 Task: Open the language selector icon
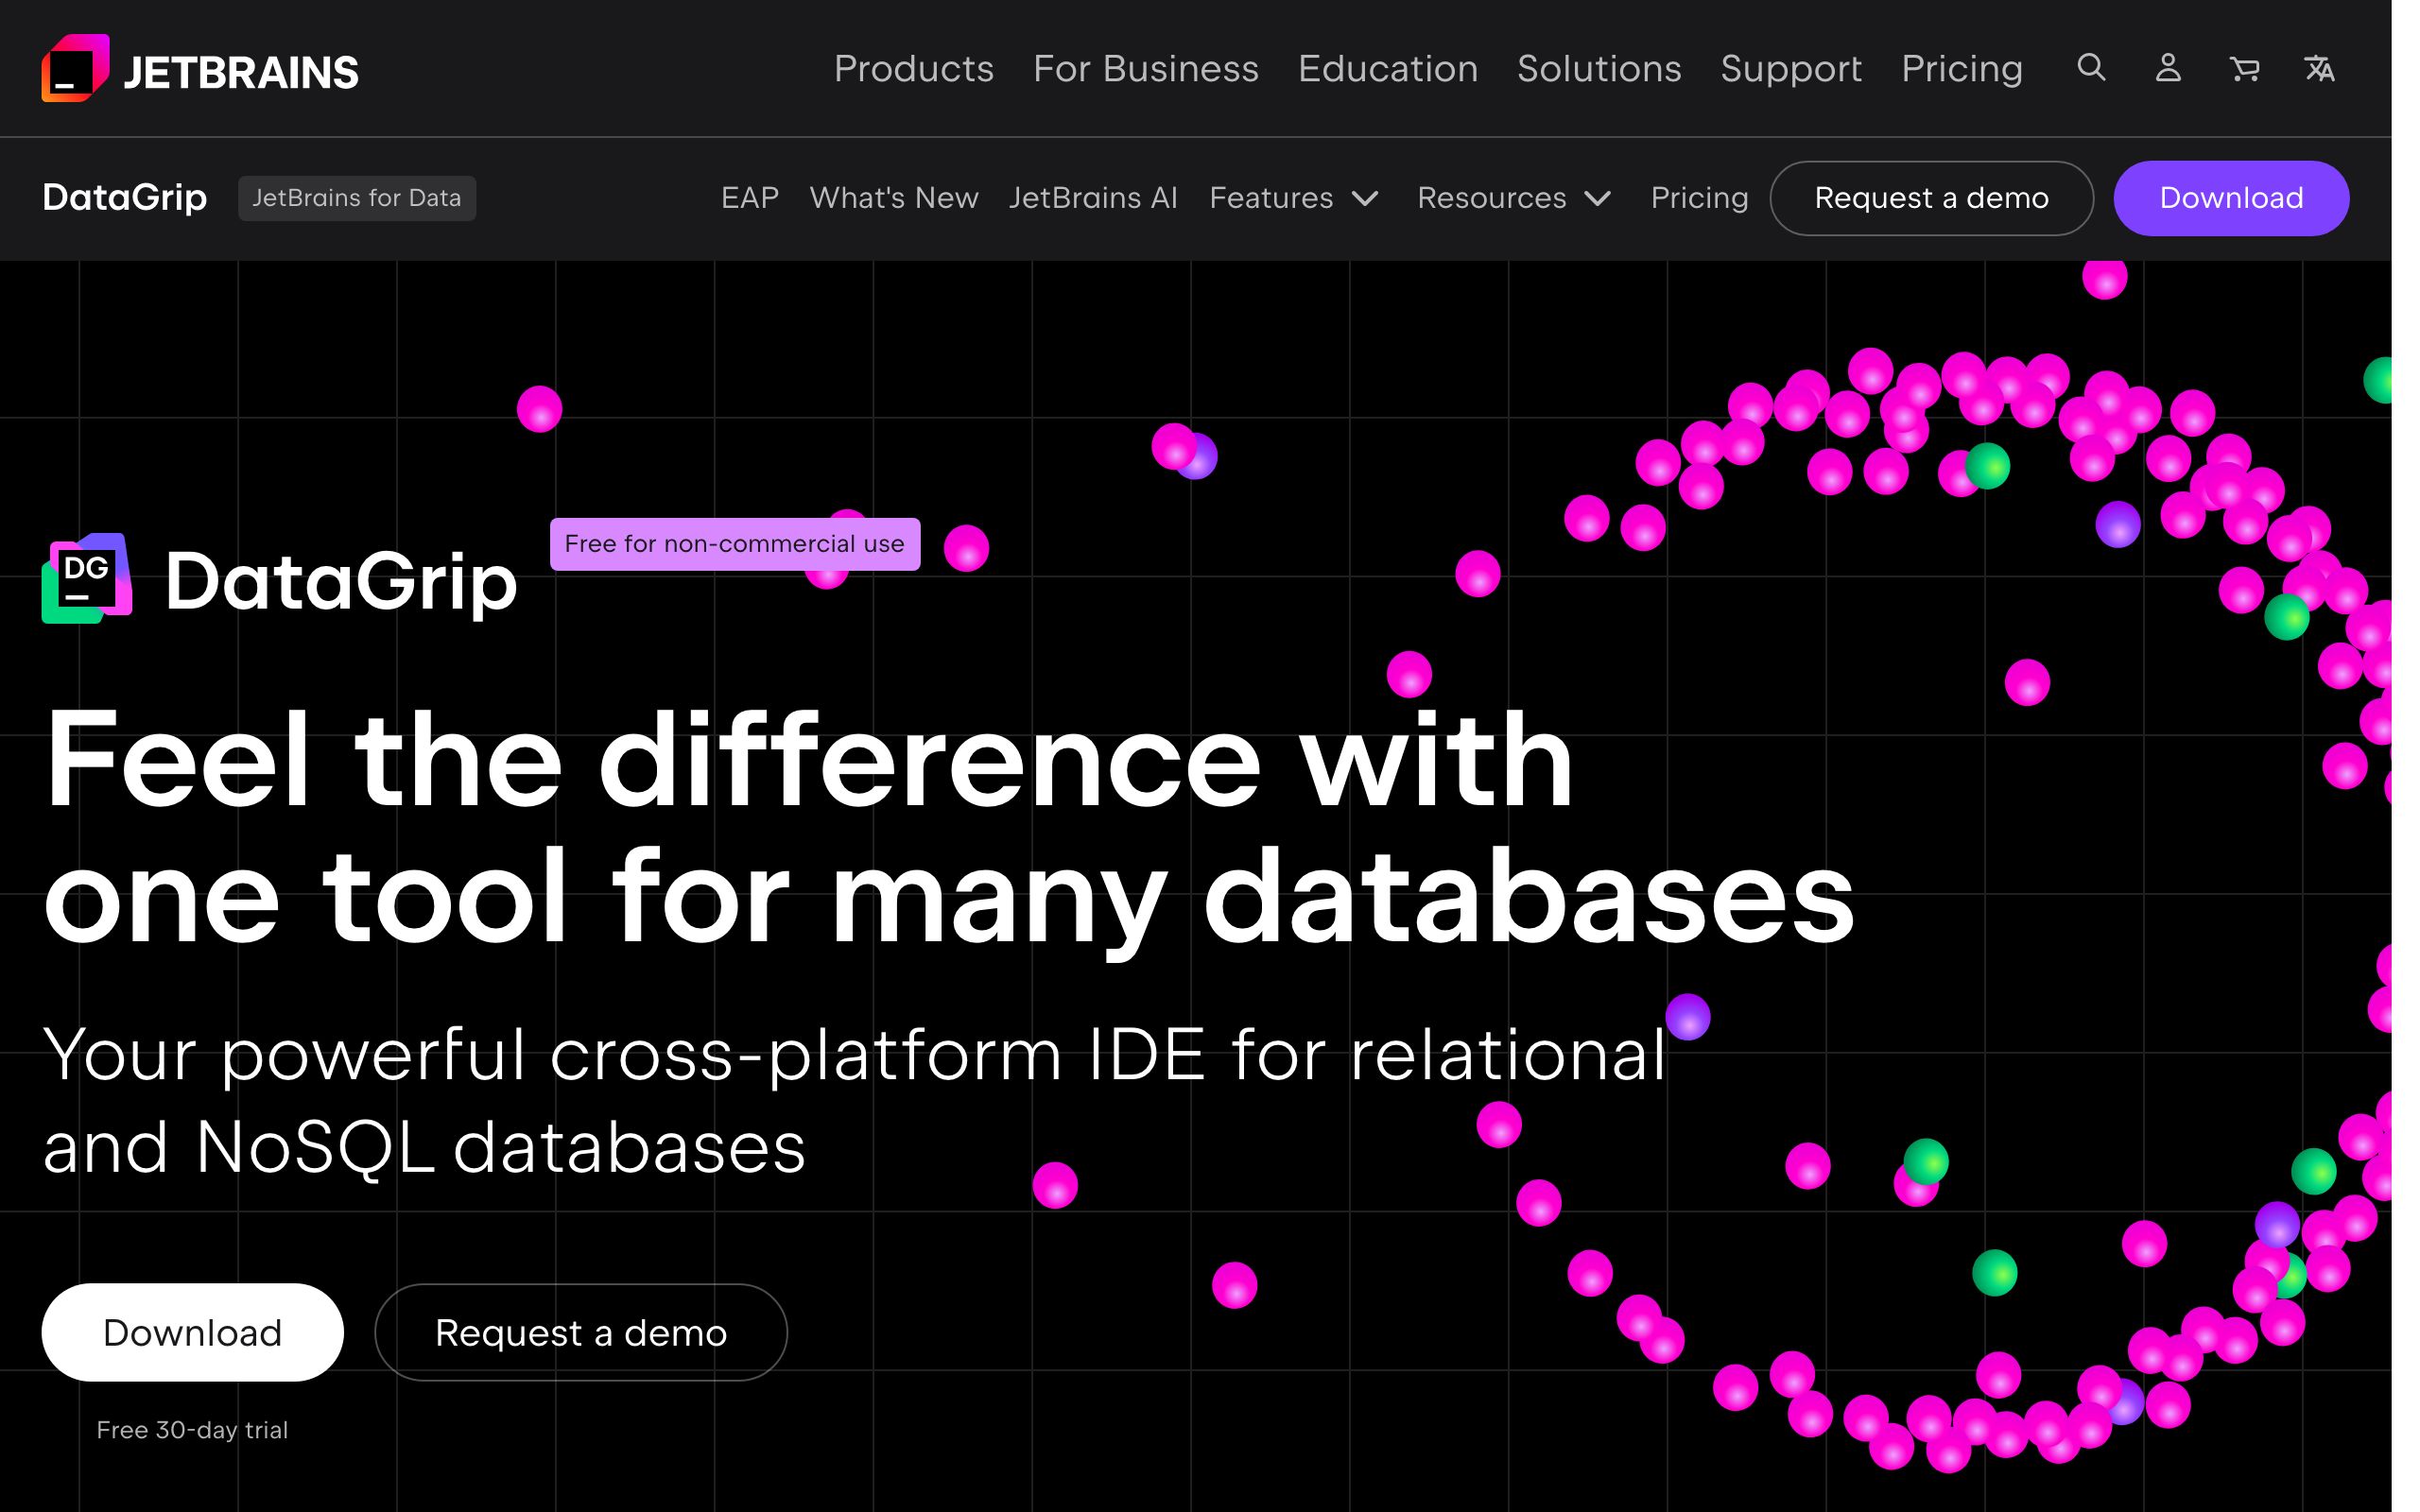click(2320, 68)
